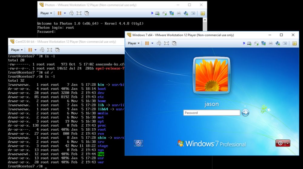Click network adapter icon in Photon window
Image resolution: width=303 pixels, height=169 pixels.
(x=171, y=13)
